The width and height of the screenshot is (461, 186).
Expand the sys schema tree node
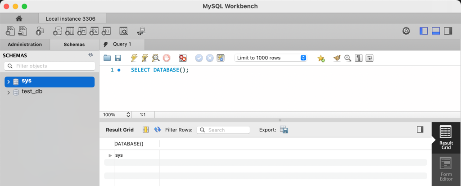point(9,82)
